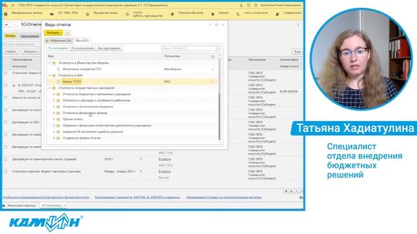Click the Получатель column header
The width and height of the screenshot is (417, 234).
click(172, 57)
